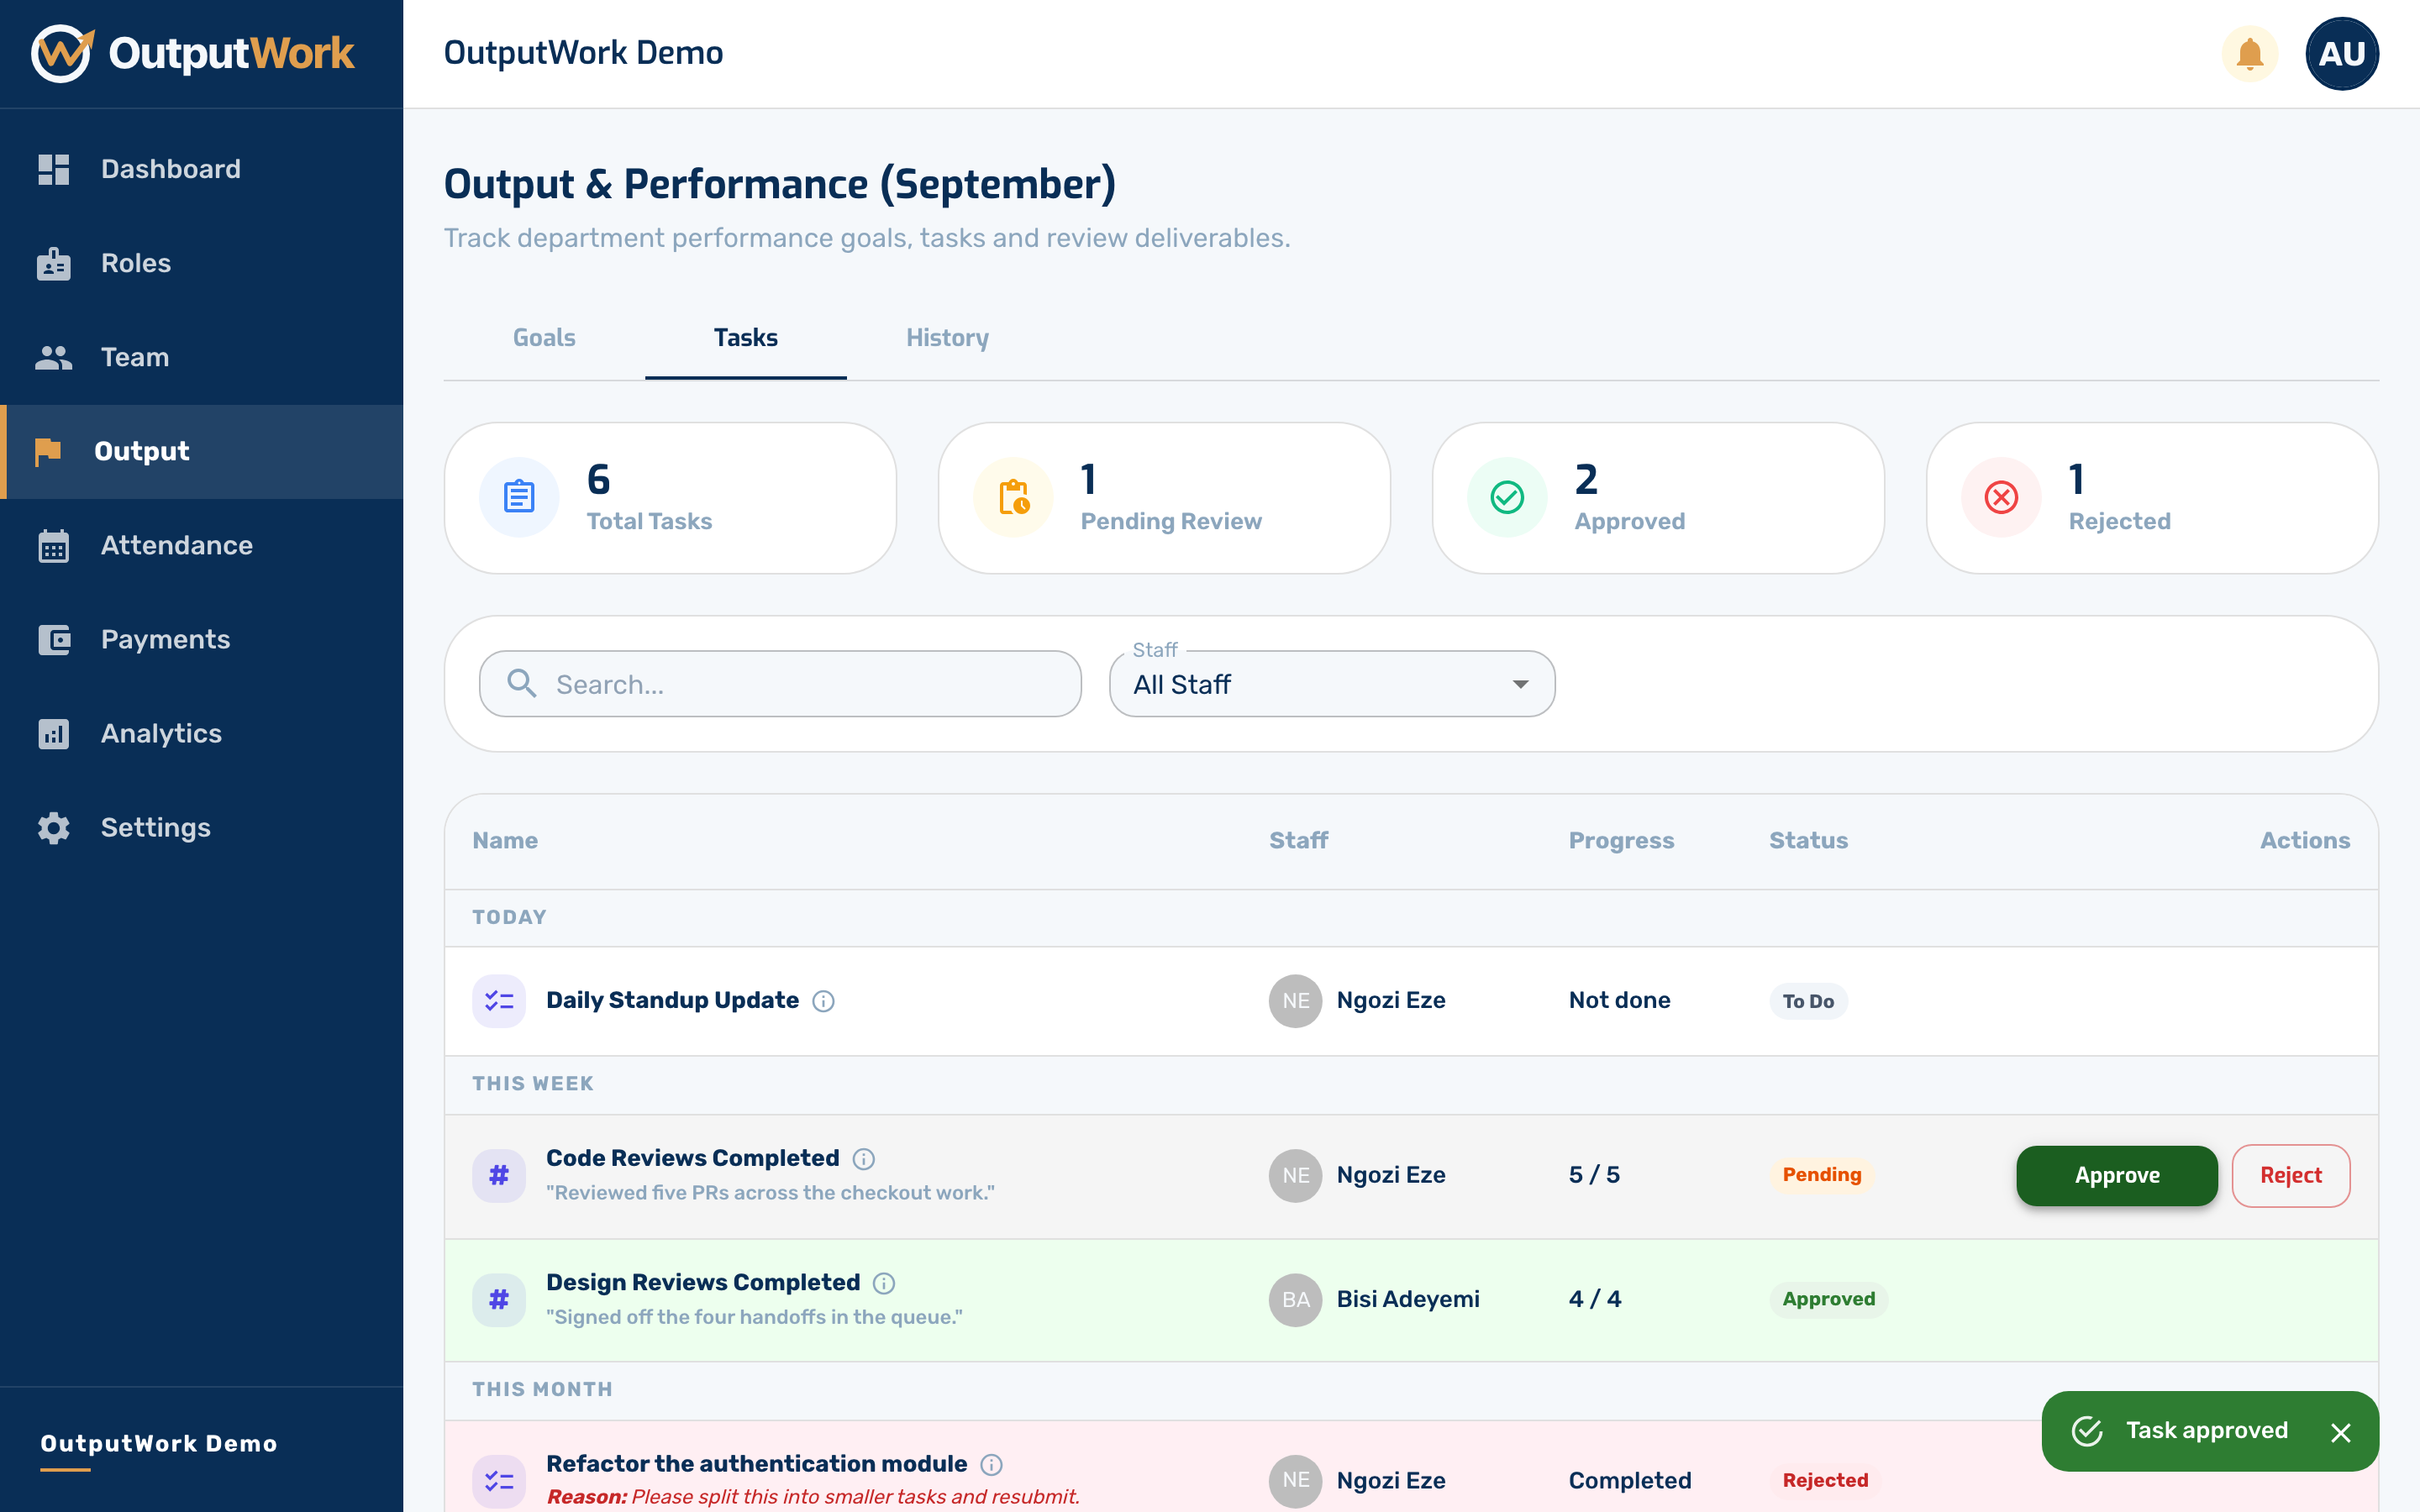Open the AU user avatar menu
The height and width of the screenshot is (1512, 2420).
click(x=2341, y=54)
